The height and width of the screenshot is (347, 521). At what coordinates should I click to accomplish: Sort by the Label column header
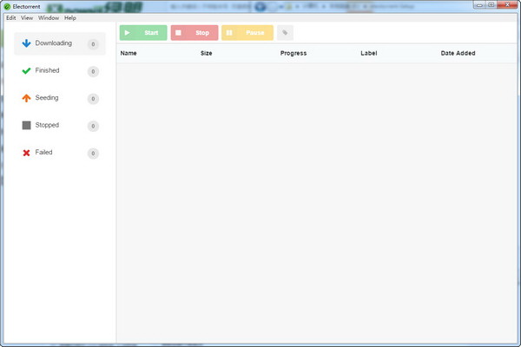tap(370, 53)
